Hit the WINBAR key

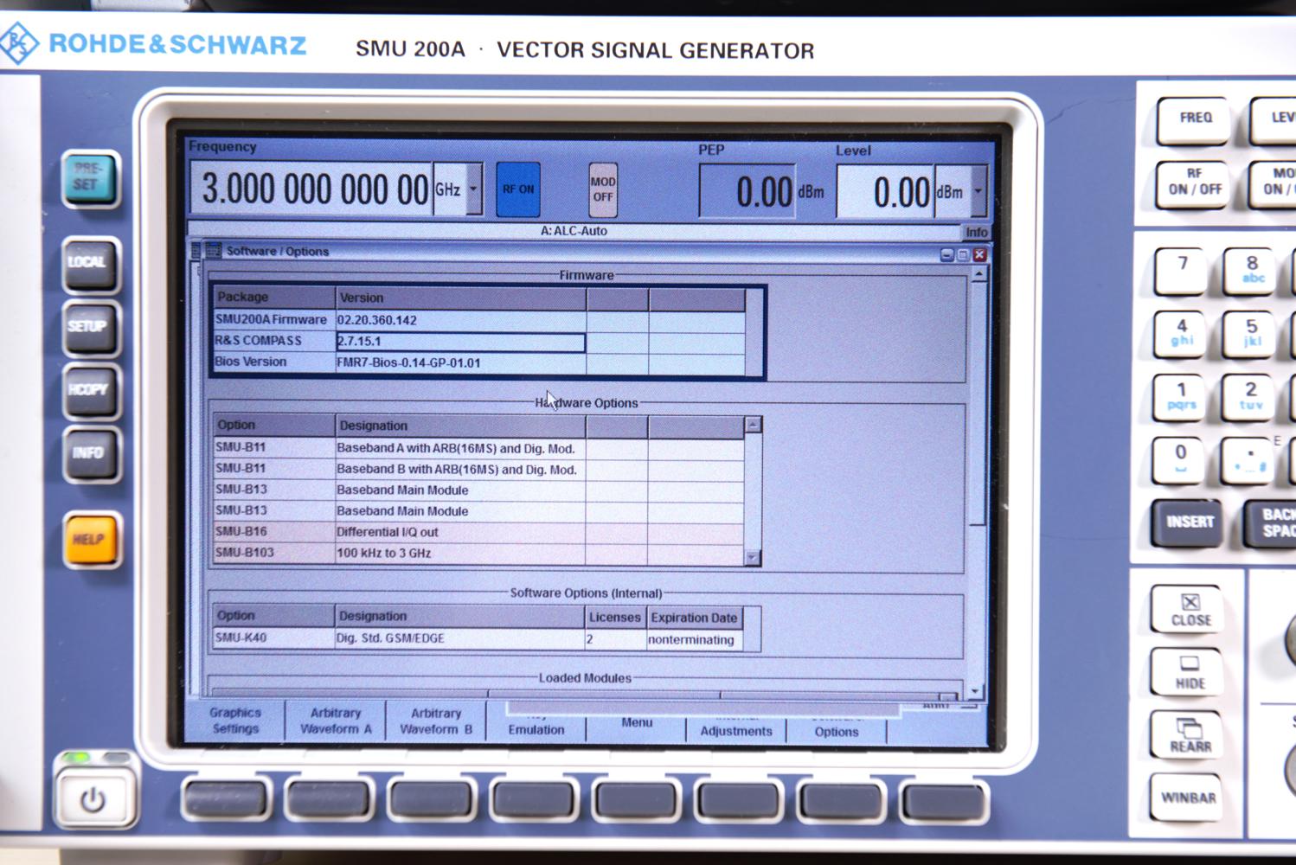point(1188,798)
